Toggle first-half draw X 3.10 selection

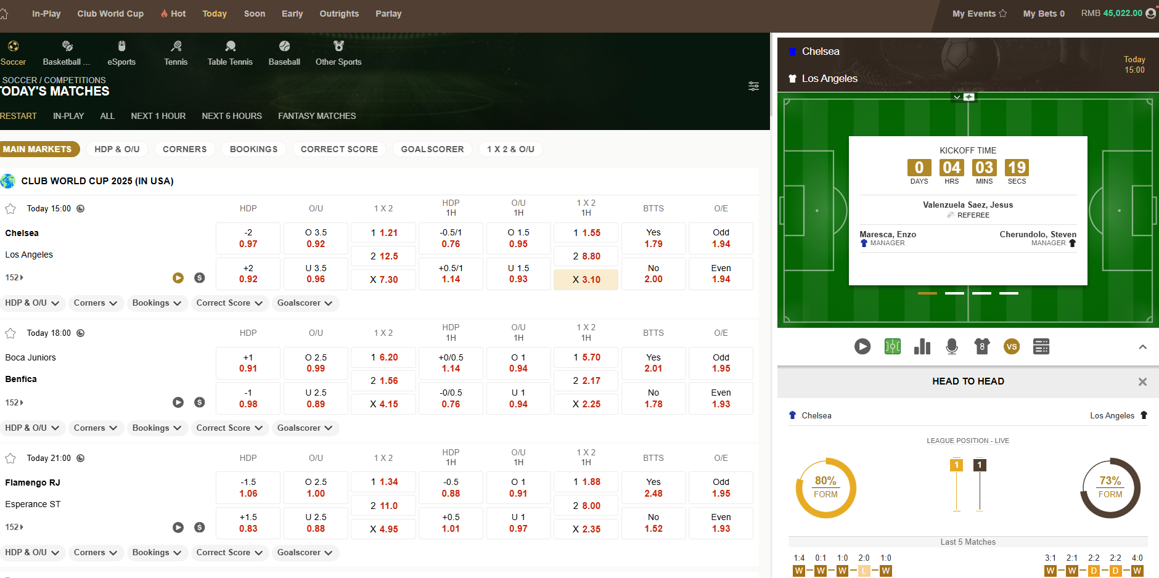pos(586,280)
